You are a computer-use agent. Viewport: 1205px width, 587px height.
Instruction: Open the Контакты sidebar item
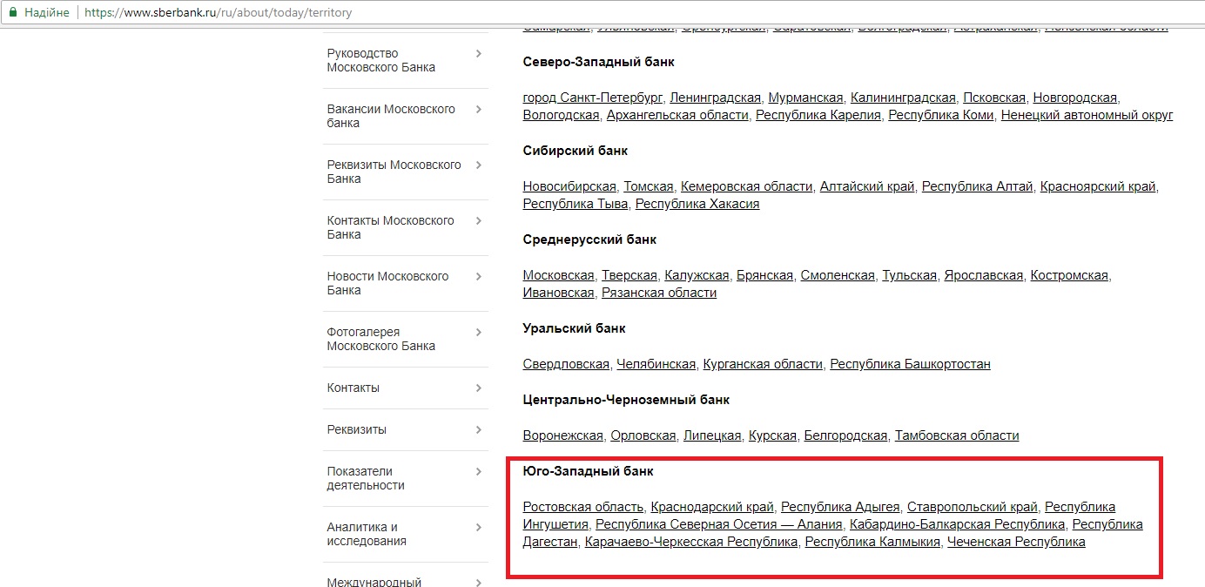pyautogui.click(x=353, y=388)
